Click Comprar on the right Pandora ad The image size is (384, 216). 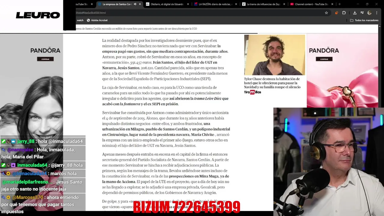[324, 59]
